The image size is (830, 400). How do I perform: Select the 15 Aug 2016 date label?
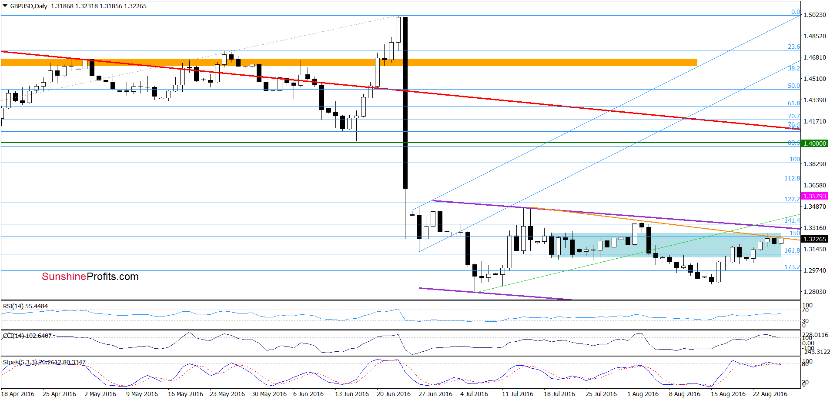[728, 394]
